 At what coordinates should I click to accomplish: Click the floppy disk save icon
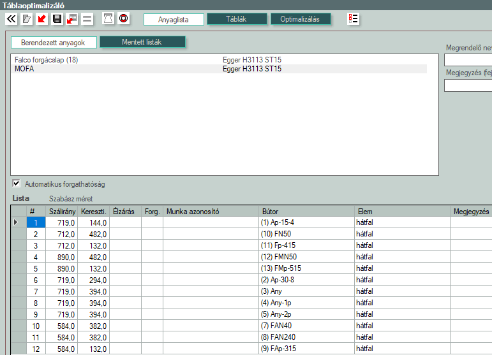pyautogui.click(x=57, y=19)
